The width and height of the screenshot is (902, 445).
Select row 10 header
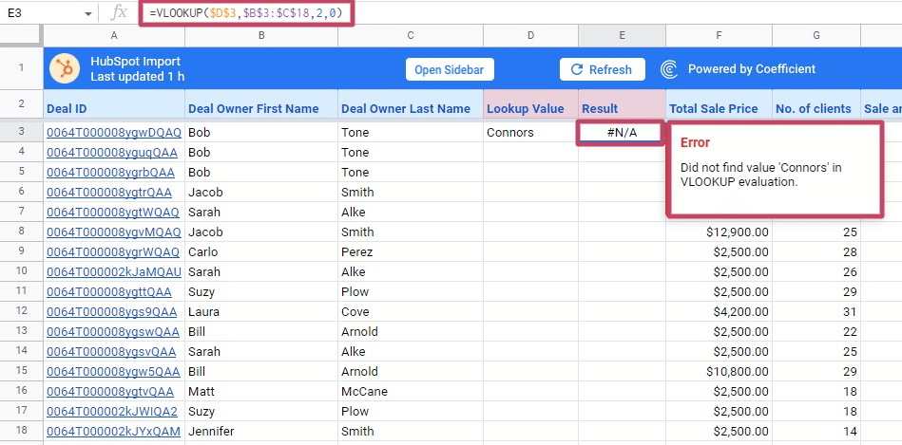(x=21, y=272)
